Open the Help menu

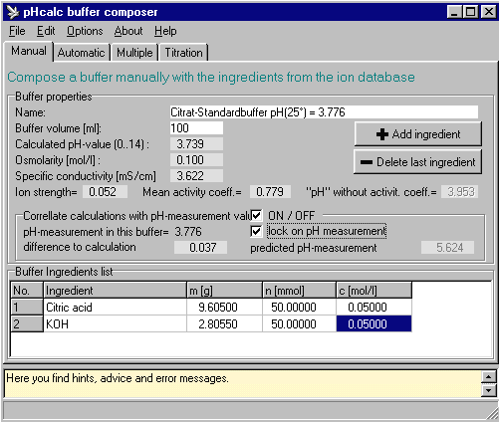pyautogui.click(x=165, y=31)
